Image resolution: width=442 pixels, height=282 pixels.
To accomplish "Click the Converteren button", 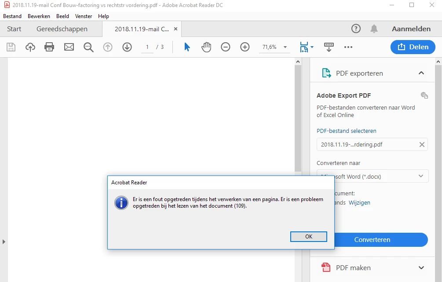I will 381,240.
